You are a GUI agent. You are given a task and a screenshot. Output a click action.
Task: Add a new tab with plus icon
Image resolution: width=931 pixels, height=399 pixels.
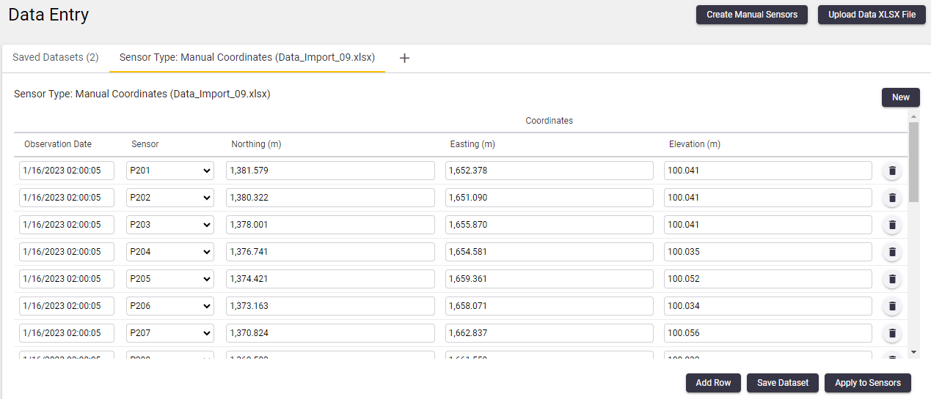[x=404, y=59]
